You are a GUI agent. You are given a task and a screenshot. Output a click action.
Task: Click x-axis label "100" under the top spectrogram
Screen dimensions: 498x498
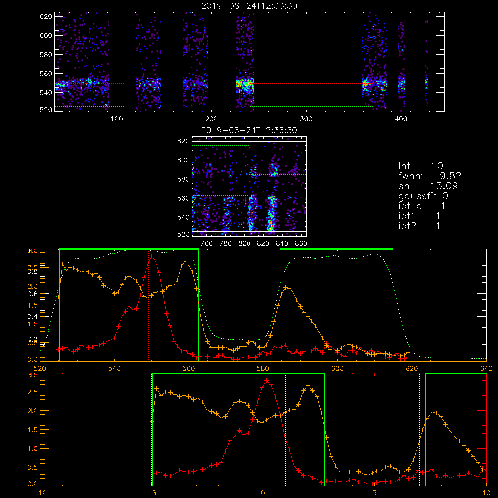click(116, 119)
